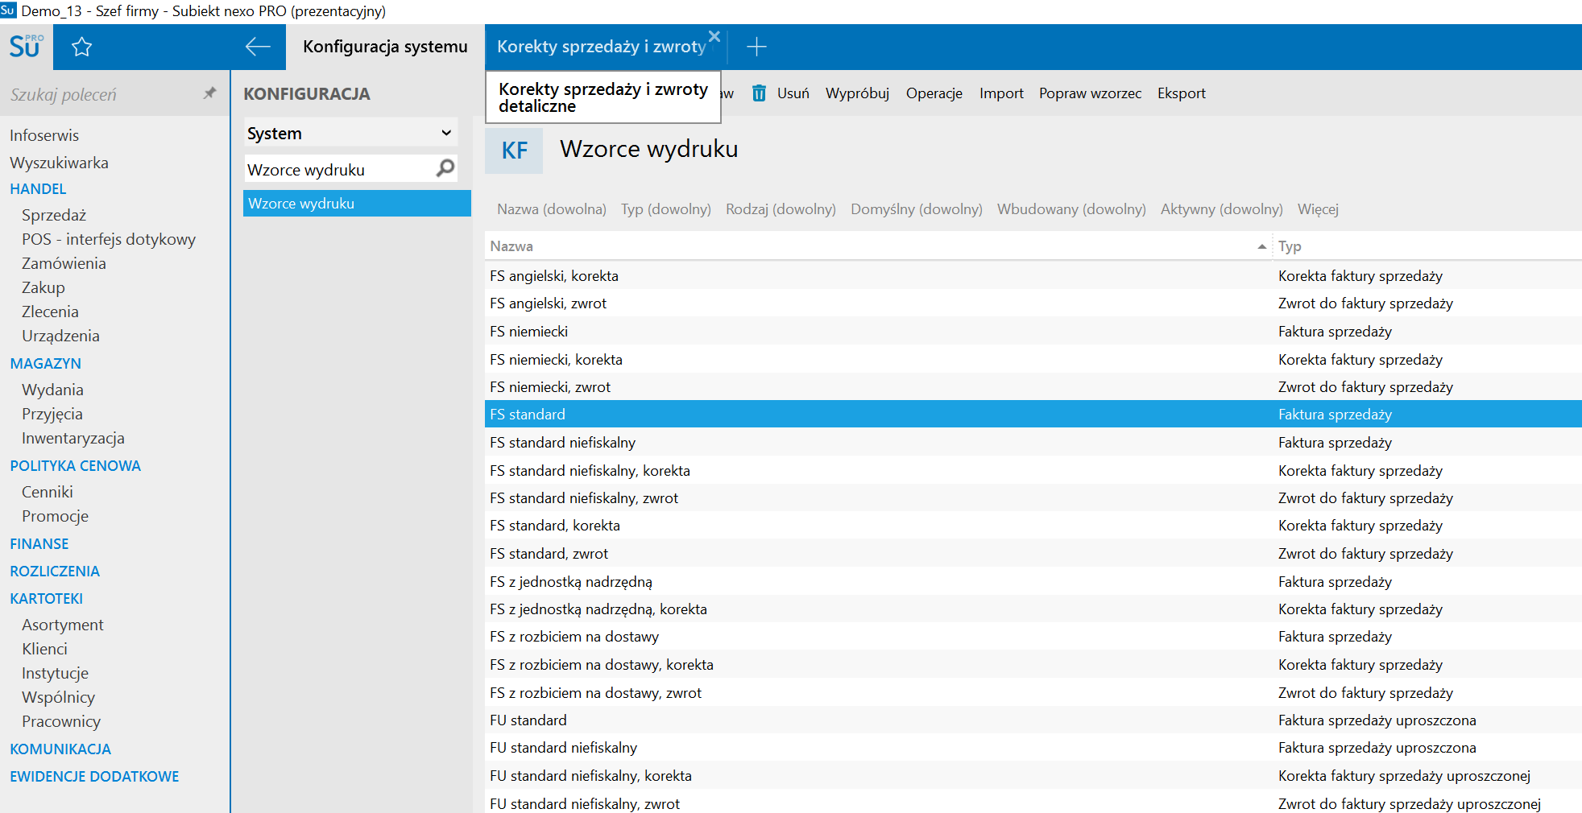Viewport: 1582px width, 813px height.
Task: Pin the command search panel
Action: (209, 93)
